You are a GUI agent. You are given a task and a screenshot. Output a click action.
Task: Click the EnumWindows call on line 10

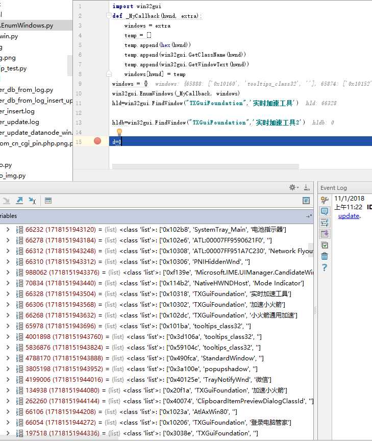176,93
